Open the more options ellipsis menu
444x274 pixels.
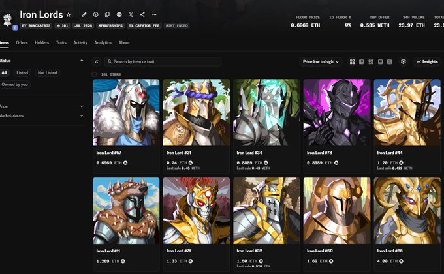(x=154, y=14)
